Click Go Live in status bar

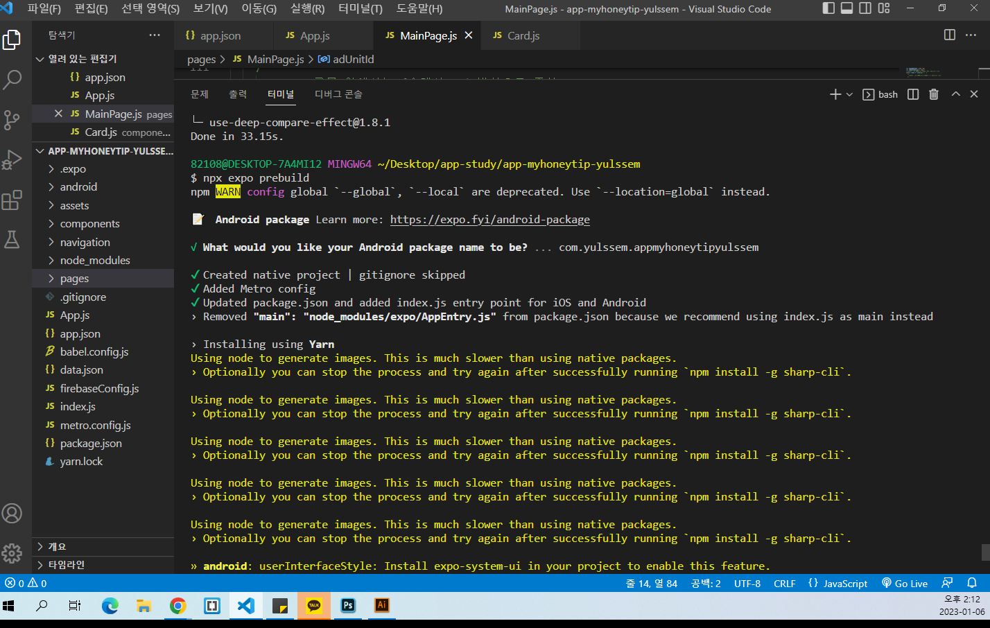click(905, 584)
